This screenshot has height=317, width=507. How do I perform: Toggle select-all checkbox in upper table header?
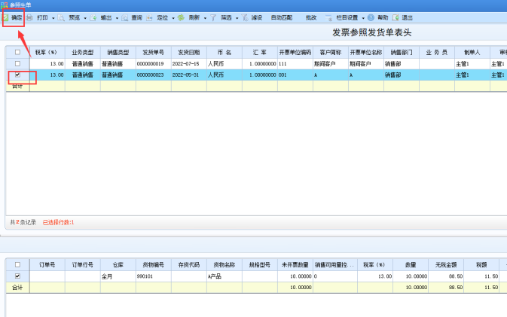[18, 52]
